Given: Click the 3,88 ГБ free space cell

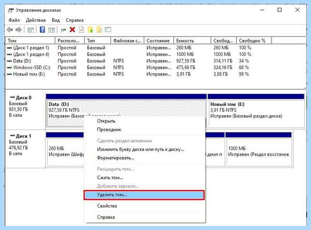Looking at the screenshot, I should 221,74.
